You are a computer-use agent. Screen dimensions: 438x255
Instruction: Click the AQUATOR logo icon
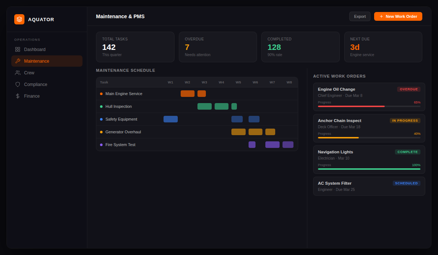19,19
